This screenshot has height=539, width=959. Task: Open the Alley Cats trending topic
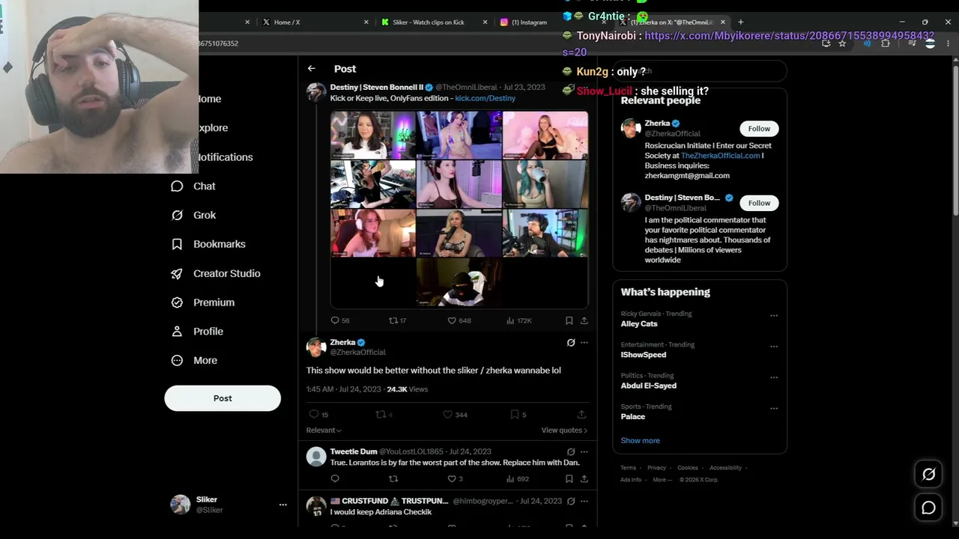(639, 324)
